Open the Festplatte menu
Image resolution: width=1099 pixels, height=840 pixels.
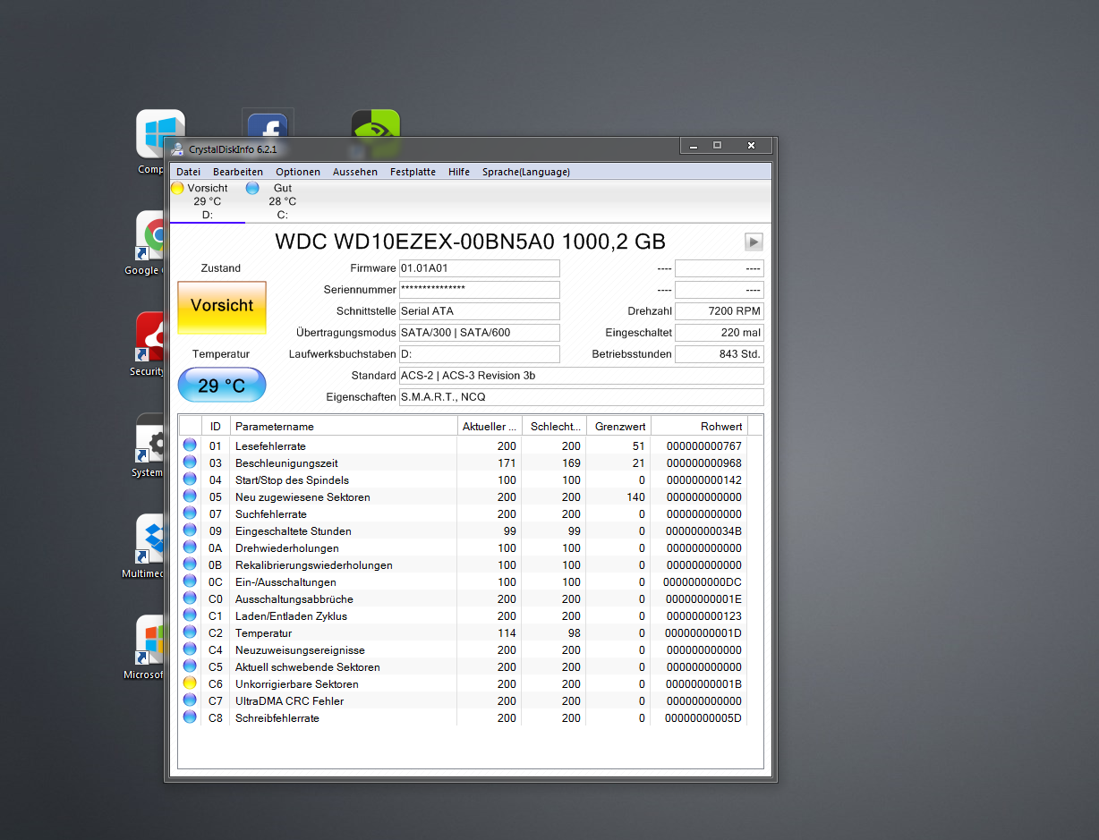[413, 172]
